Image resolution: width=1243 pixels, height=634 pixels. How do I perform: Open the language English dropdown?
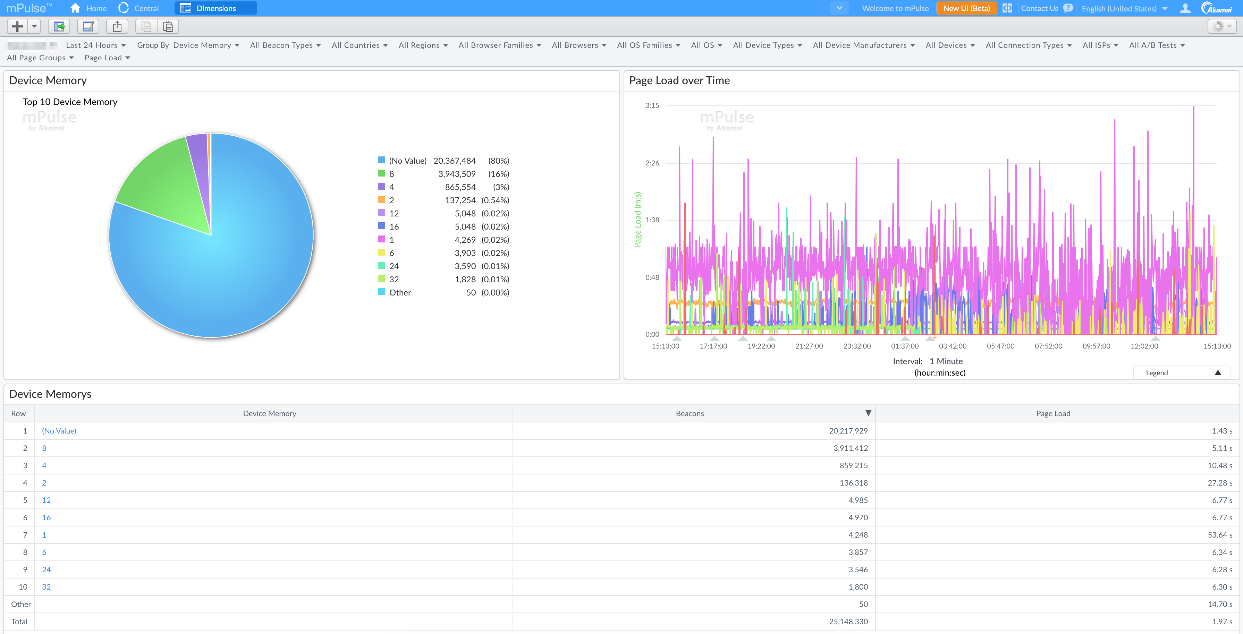click(x=1124, y=9)
